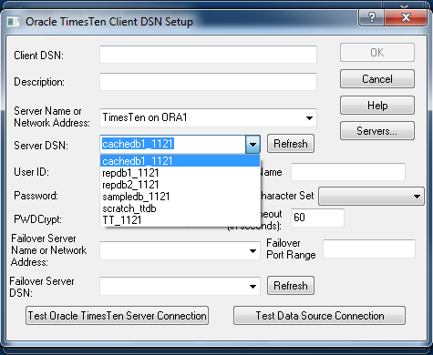The width and height of the screenshot is (433, 355).
Task: Collapse the Server DSN dropdown arrow
Action: 253,144
